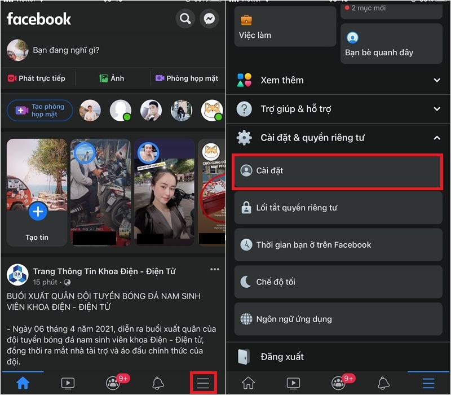Start live video with 'Phát trực tiếp'
Screen dimensions: 451x395
pyautogui.click(x=37, y=78)
